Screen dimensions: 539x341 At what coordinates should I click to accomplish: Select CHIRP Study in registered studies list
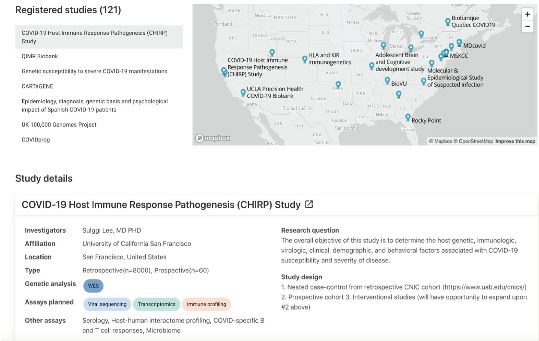99,37
